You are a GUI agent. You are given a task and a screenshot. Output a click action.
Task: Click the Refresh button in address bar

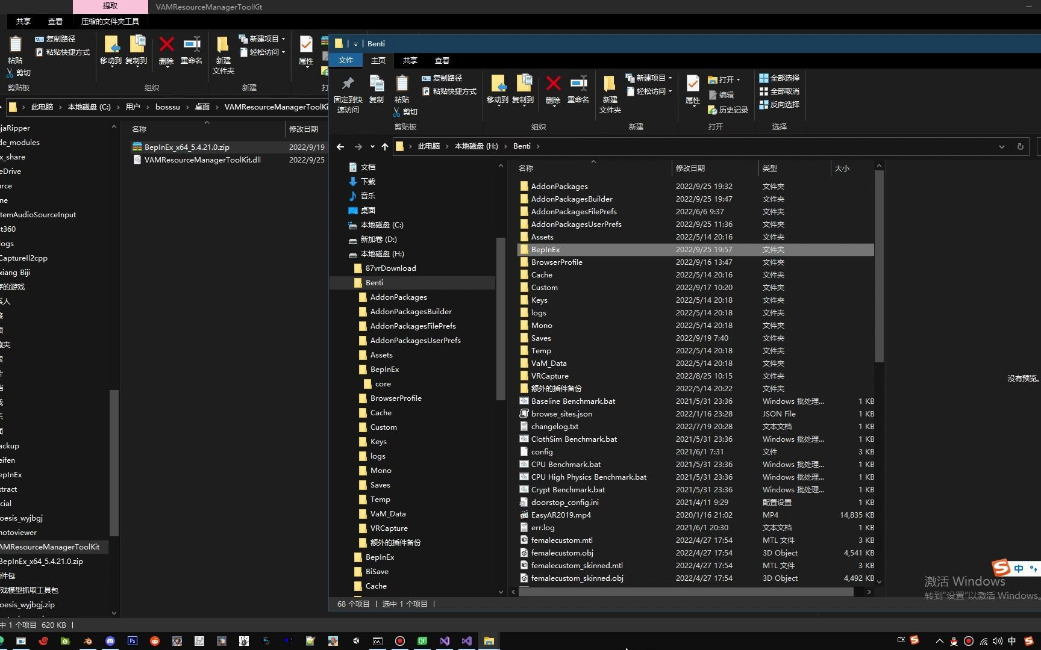[1020, 146]
